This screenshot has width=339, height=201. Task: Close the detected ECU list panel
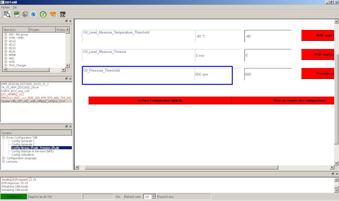[70, 79]
